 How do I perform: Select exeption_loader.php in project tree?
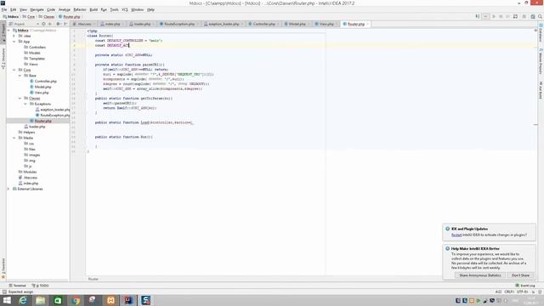point(54,110)
